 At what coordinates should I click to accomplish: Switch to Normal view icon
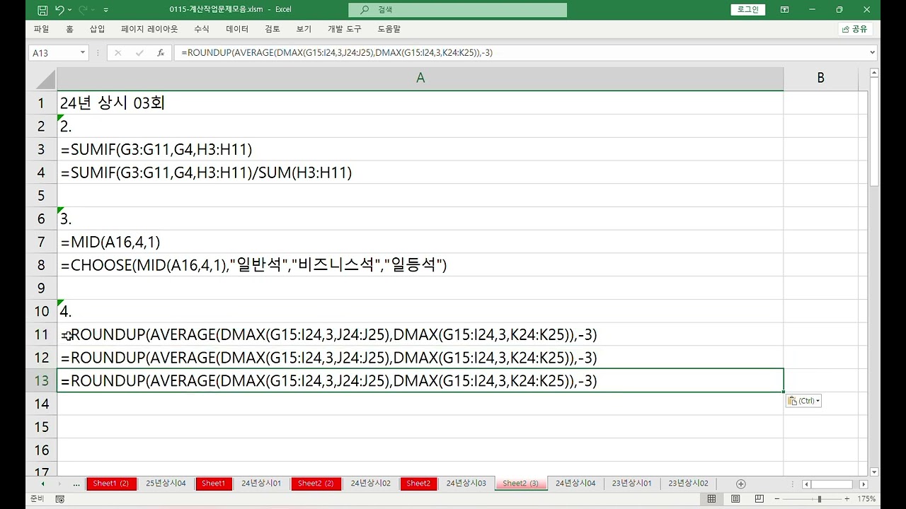(x=711, y=499)
